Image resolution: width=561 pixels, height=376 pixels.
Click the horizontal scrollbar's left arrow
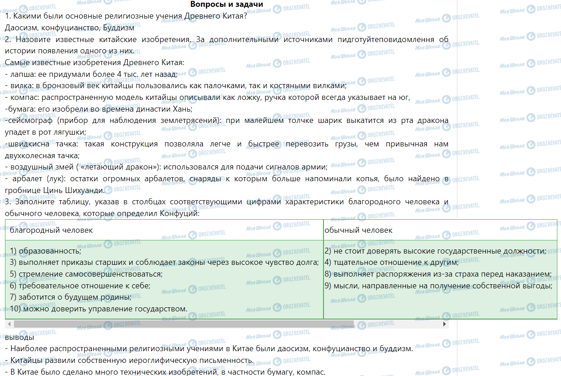click(x=8, y=324)
